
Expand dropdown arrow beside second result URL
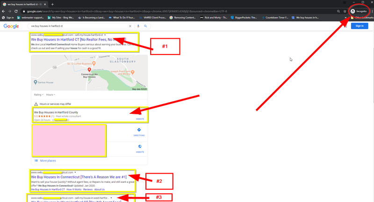click(x=75, y=173)
